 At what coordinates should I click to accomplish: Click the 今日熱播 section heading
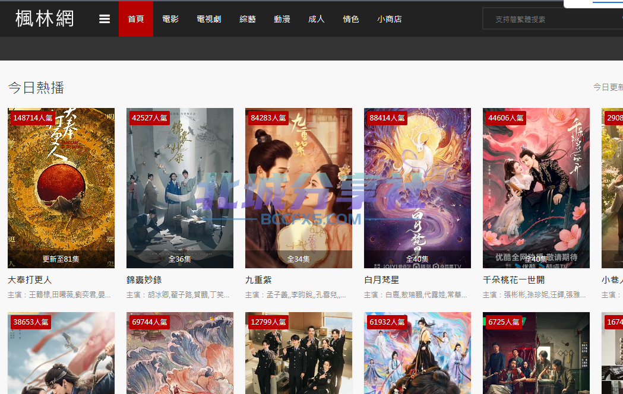point(36,88)
